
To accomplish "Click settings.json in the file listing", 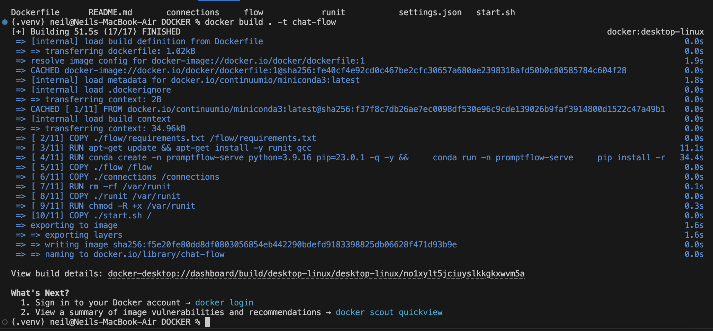I will [x=430, y=12].
